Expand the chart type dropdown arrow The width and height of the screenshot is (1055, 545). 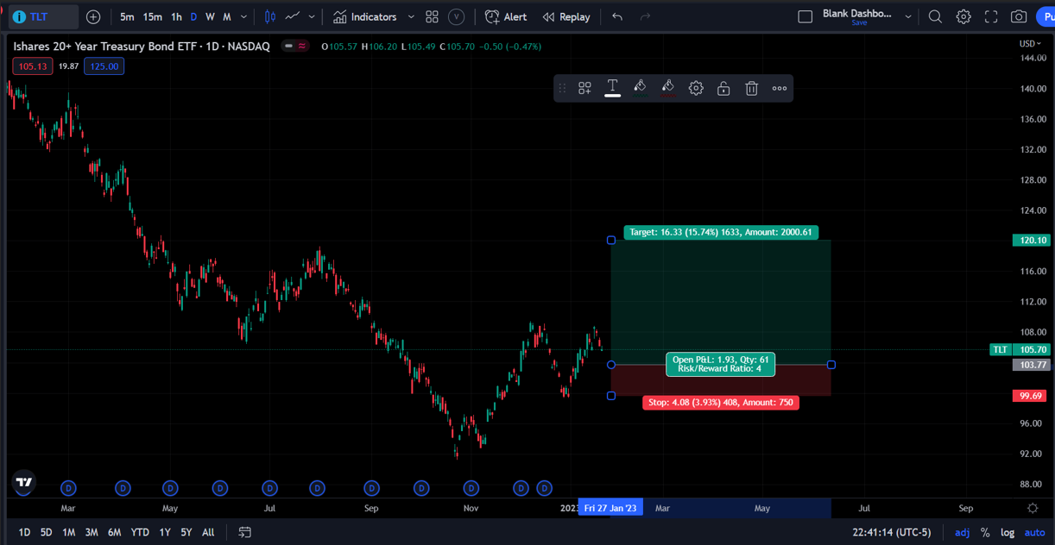pos(312,16)
